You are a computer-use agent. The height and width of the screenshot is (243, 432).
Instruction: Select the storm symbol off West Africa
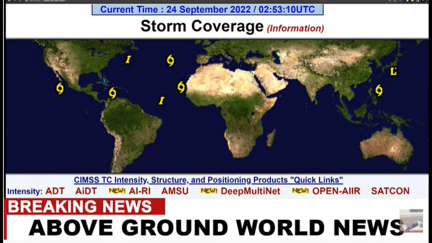(x=181, y=87)
